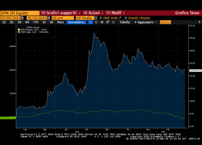Click the pencil icon beside Med mob

tap(120, 18)
